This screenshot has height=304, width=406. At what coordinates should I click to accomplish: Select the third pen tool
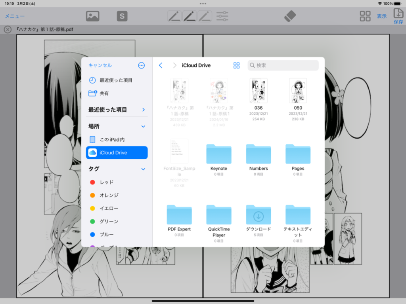click(205, 16)
